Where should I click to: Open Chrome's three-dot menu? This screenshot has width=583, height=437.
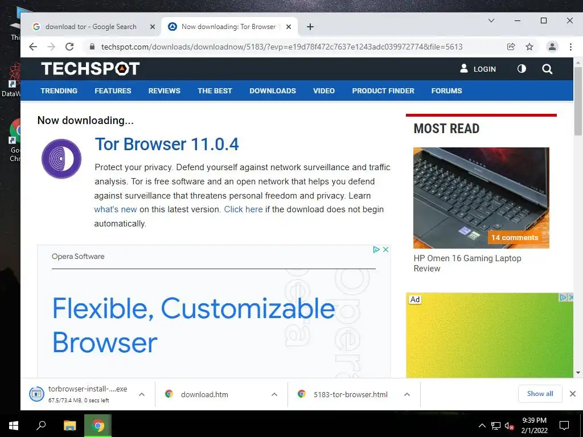[570, 47]
